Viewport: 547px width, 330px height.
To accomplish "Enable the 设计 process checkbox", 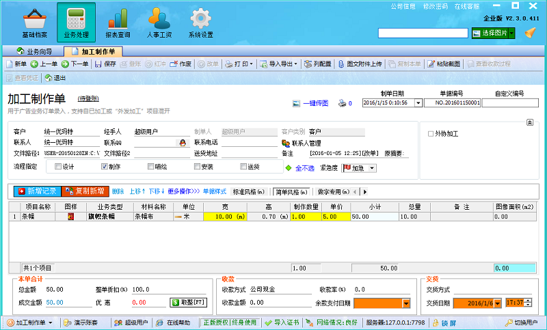I will (58, 167).
